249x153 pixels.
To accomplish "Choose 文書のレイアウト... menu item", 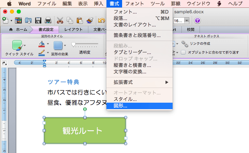I will pyautogui.click(x=140, y=25).
